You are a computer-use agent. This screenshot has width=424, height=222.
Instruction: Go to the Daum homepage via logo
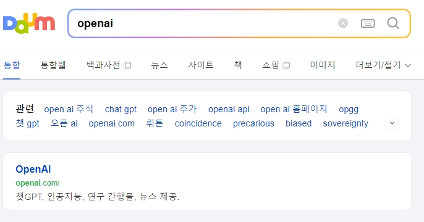[x=29, y=23]
